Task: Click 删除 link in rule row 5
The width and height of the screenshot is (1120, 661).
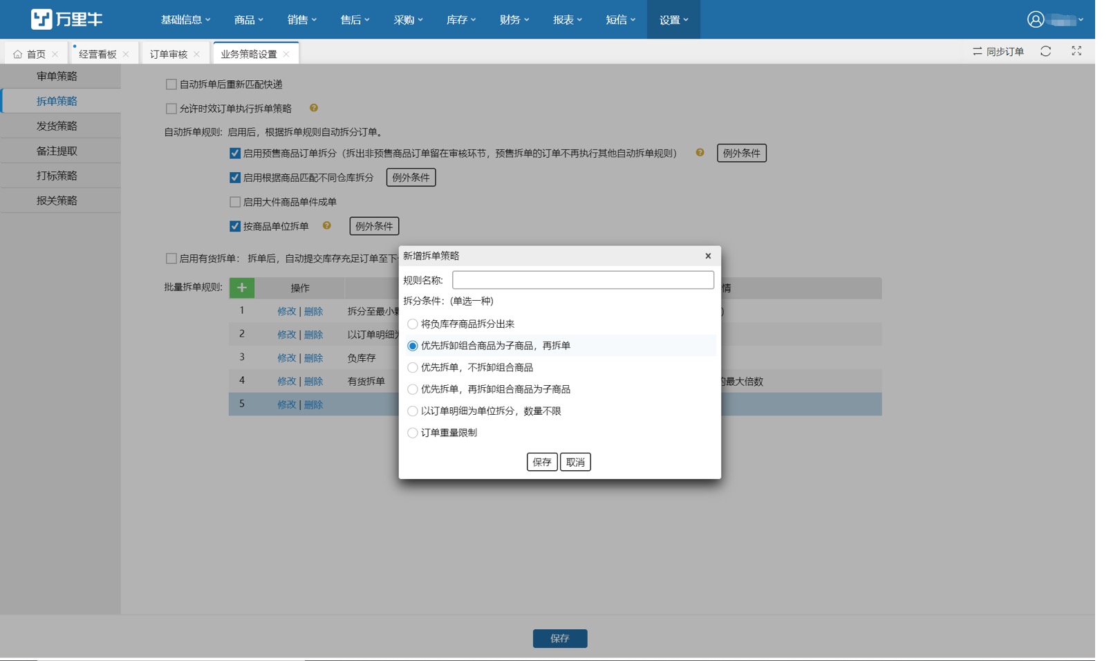Action: [314, 404]
